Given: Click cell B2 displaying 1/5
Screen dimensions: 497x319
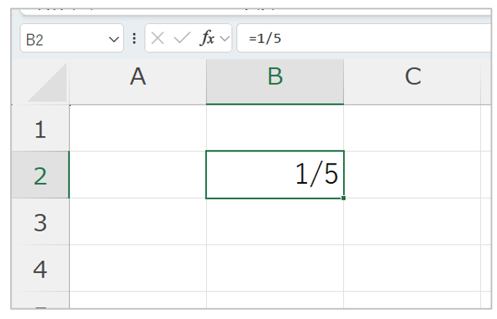Looking at the screenshot, I should point(275,174).
